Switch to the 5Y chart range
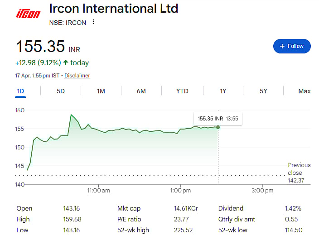This screenshot has width=319, height=235. click(x=263, y=91)
